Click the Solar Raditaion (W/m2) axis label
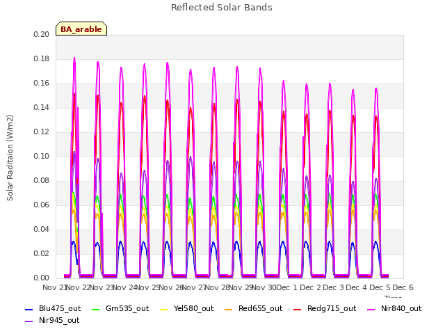This screenshot has height=334, width=445. (10, 158)
